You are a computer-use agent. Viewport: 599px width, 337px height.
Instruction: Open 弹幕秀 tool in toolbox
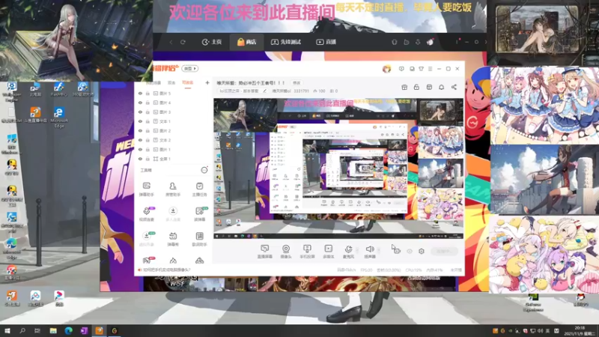click(x=173, y=239)
